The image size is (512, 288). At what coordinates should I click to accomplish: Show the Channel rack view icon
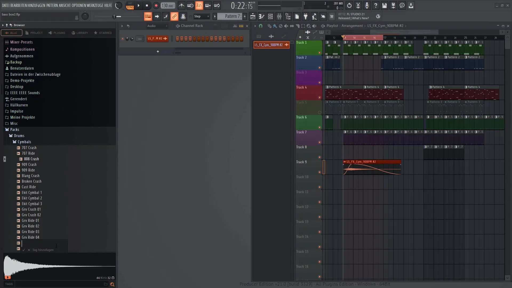click(270, 17)
